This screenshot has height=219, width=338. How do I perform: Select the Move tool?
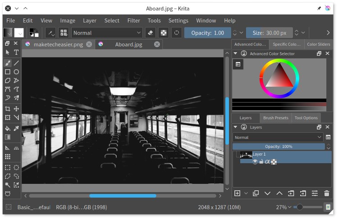tap(16, 109)
